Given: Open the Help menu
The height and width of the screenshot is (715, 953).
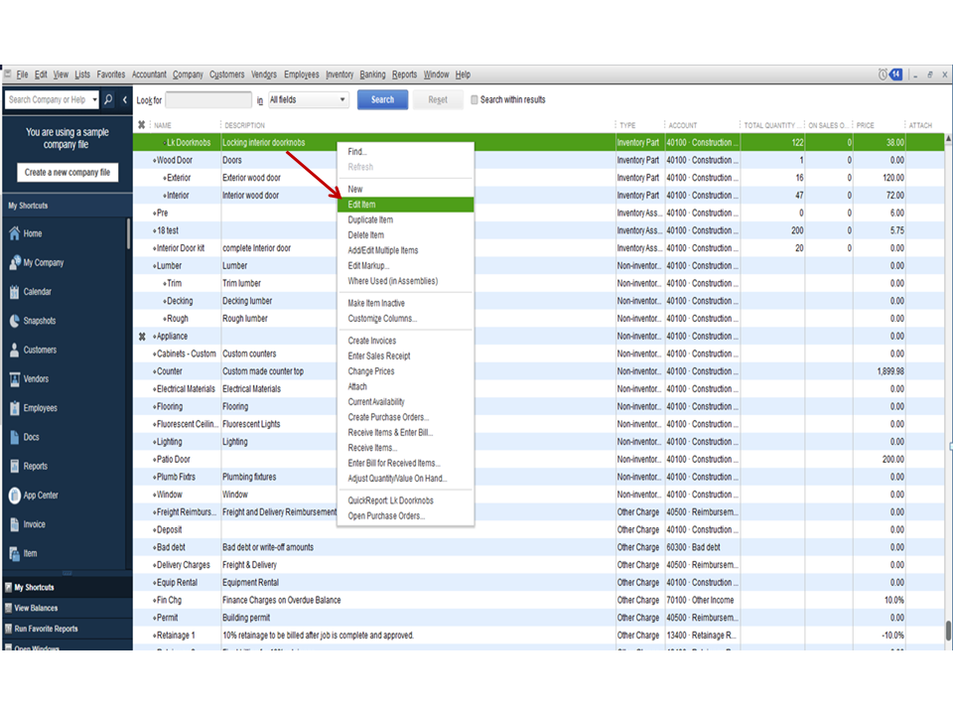Looking at the screenshot, I should click(x=463, y=74).
